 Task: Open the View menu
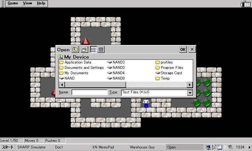(27, 3)
